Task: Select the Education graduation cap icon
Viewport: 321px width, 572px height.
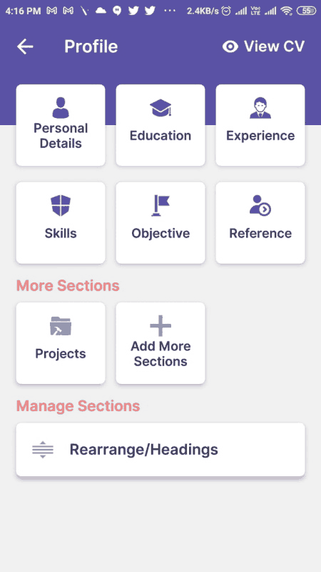Action: click(160, 108)
